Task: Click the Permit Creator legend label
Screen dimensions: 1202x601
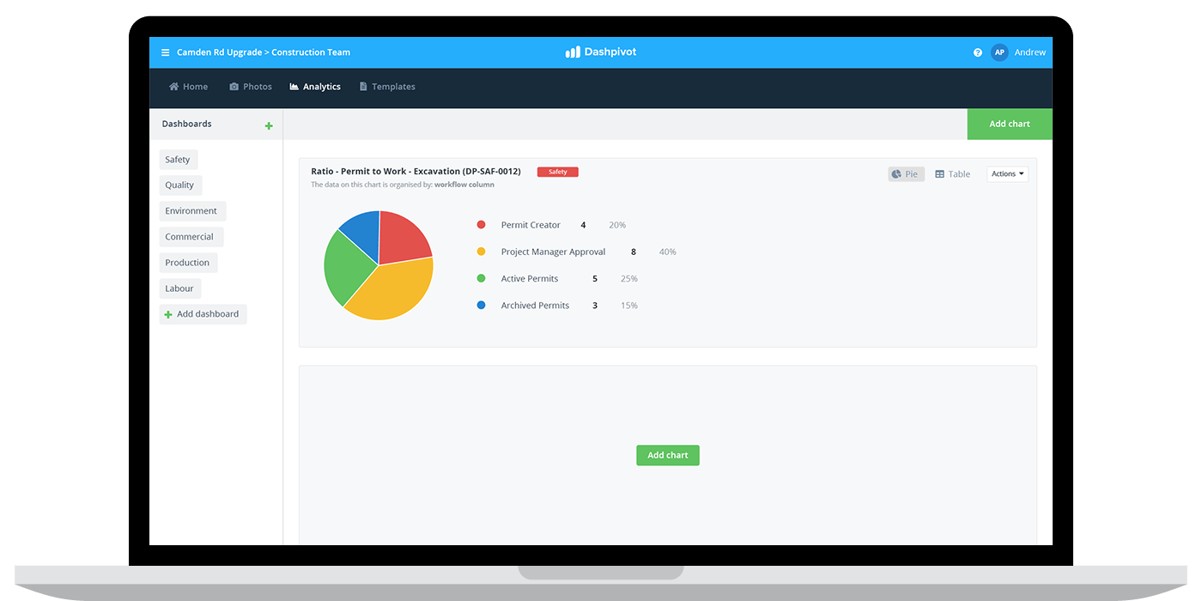Action: click(531, 225)
